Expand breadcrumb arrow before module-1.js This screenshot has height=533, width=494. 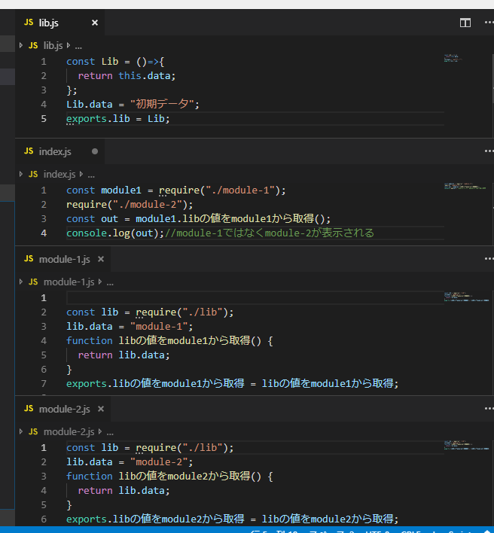pyautogui.click(x=21, y=282)
